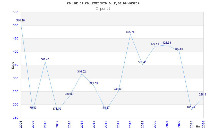Select the 2010 x-axis year
The image size is (206, 129).
coord(45,124)
